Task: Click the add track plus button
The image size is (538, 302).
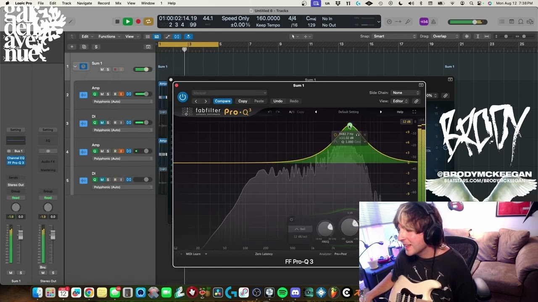Action: coord(72,47)
